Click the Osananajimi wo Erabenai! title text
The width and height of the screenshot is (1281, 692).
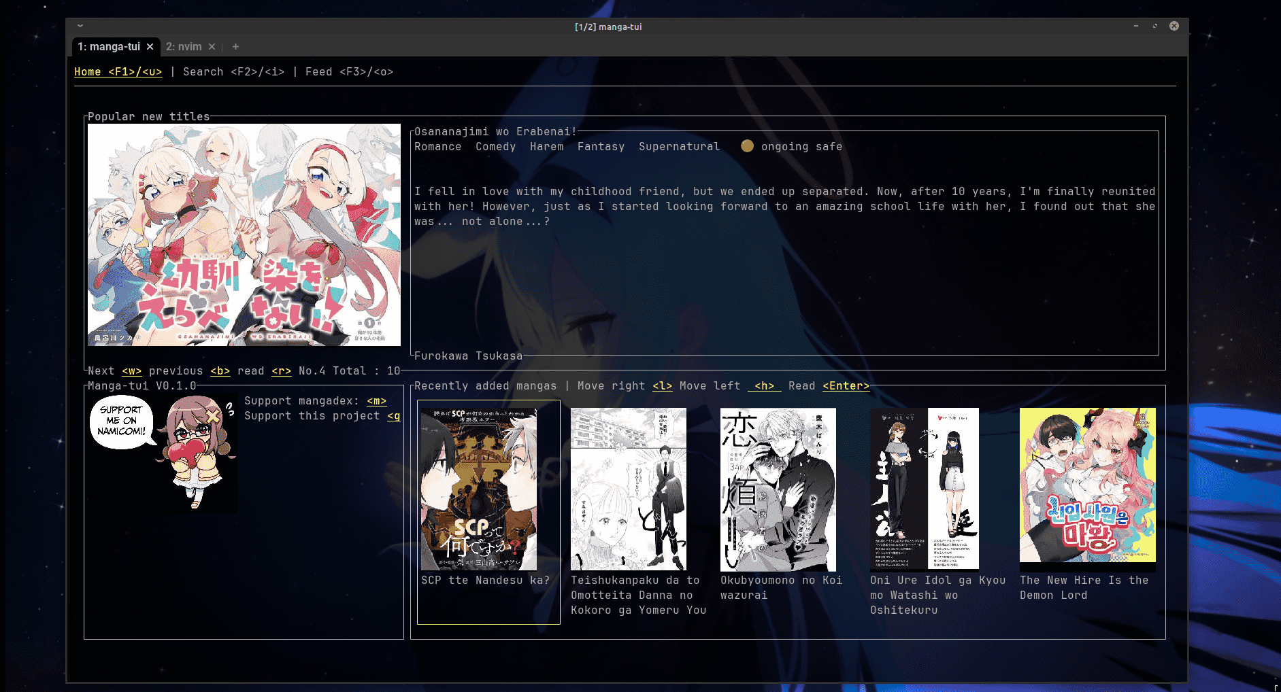click(x=496, y=132)
